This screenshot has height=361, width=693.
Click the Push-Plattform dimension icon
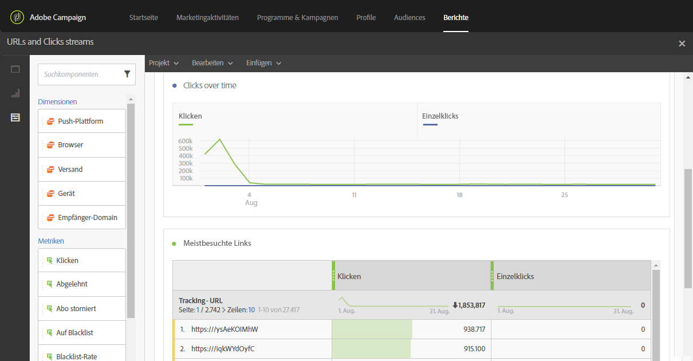50,121
